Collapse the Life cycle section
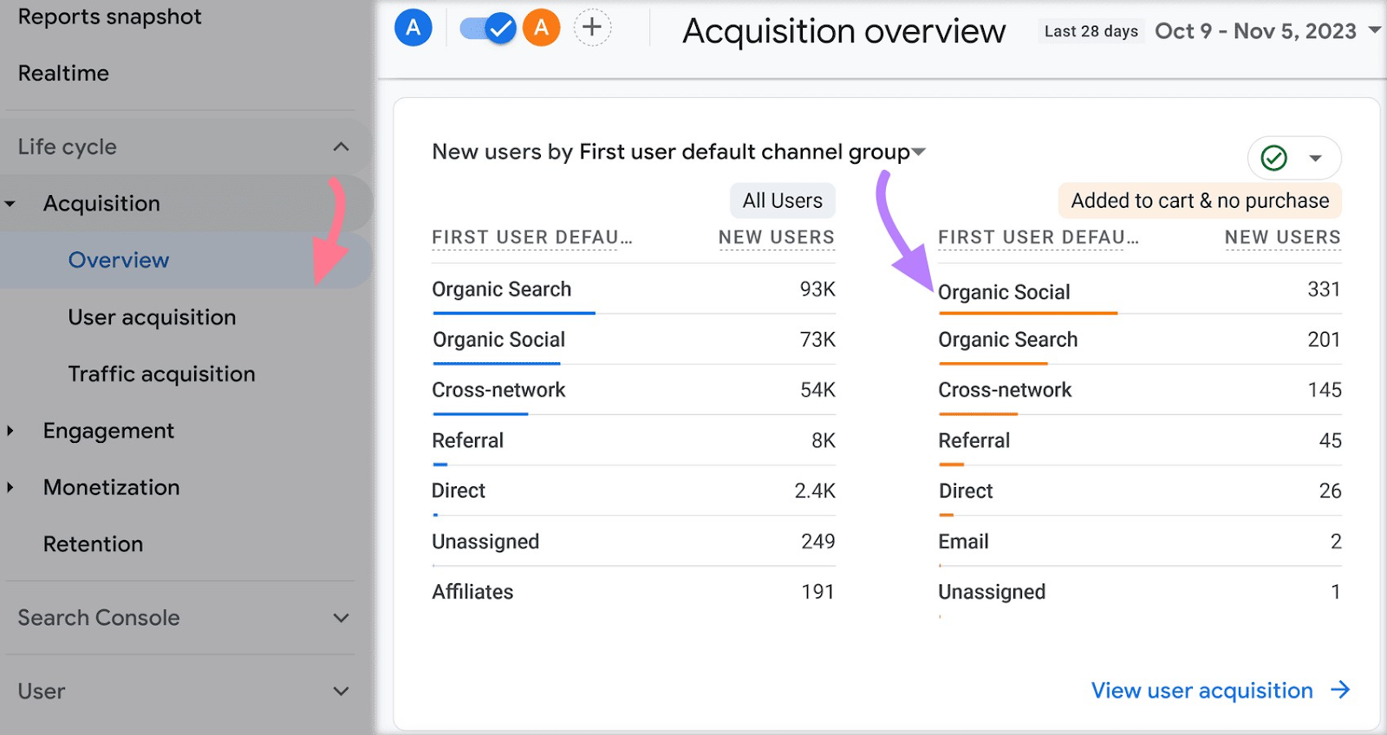1387x735 pixels. click(x=342, y=147)
